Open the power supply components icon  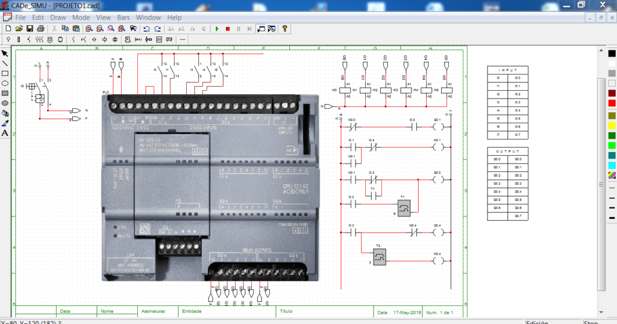(x=8, y=39)
